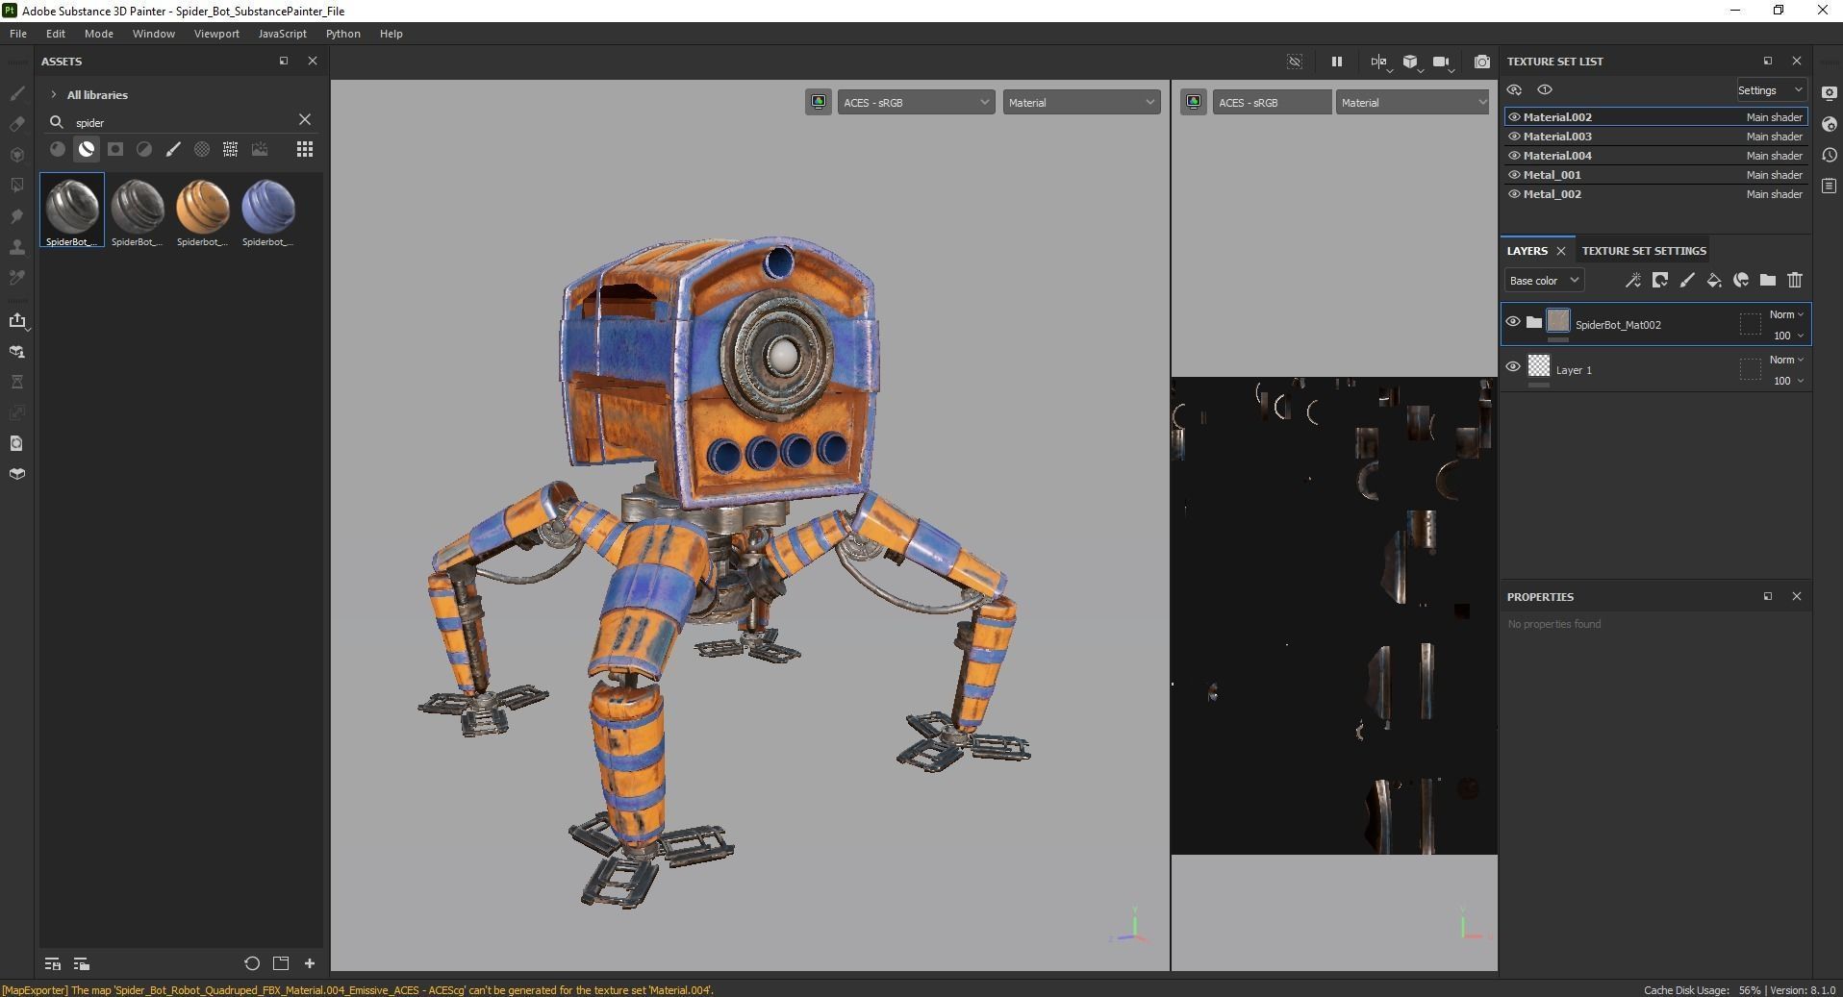The width and height of the screenshot is (1843, 997).
Task: Add effect with magic wand icon
Action: (1632, 281)
